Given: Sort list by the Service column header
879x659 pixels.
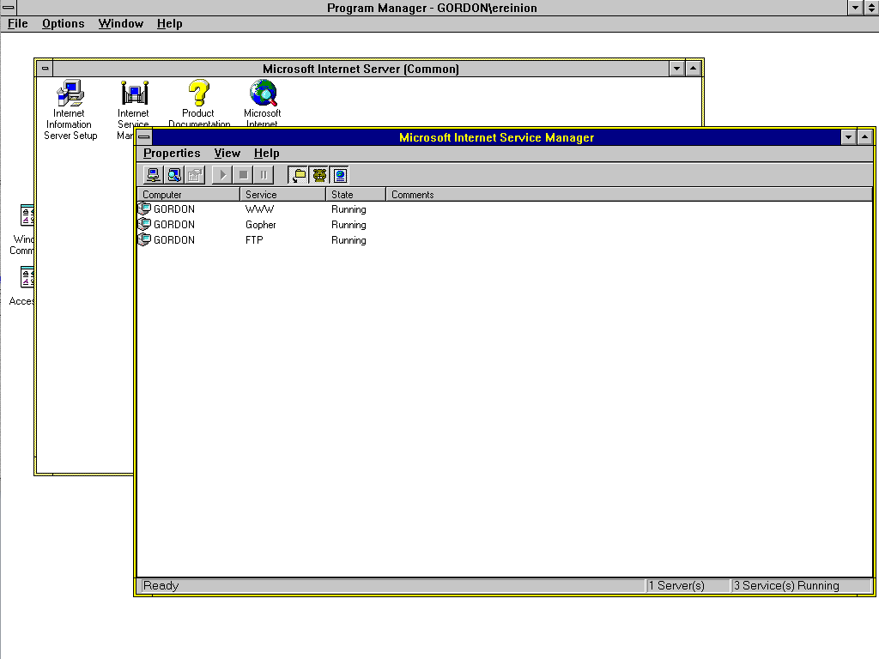Looking at the screenshot, I should pos(282,195).
